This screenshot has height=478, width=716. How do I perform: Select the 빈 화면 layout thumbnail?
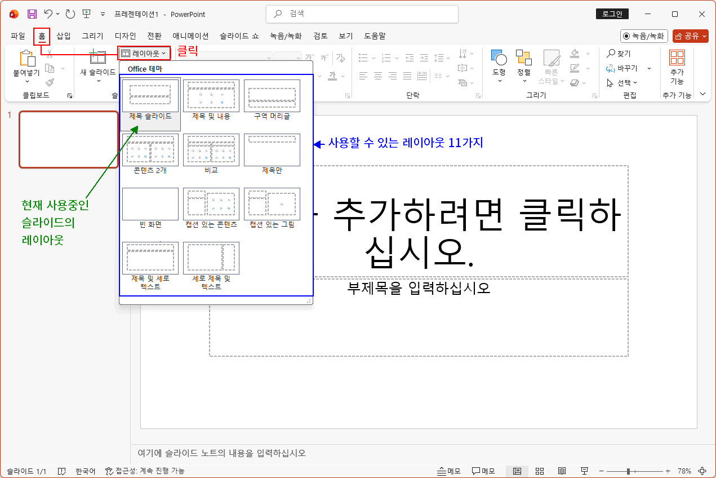click(149, 204)
